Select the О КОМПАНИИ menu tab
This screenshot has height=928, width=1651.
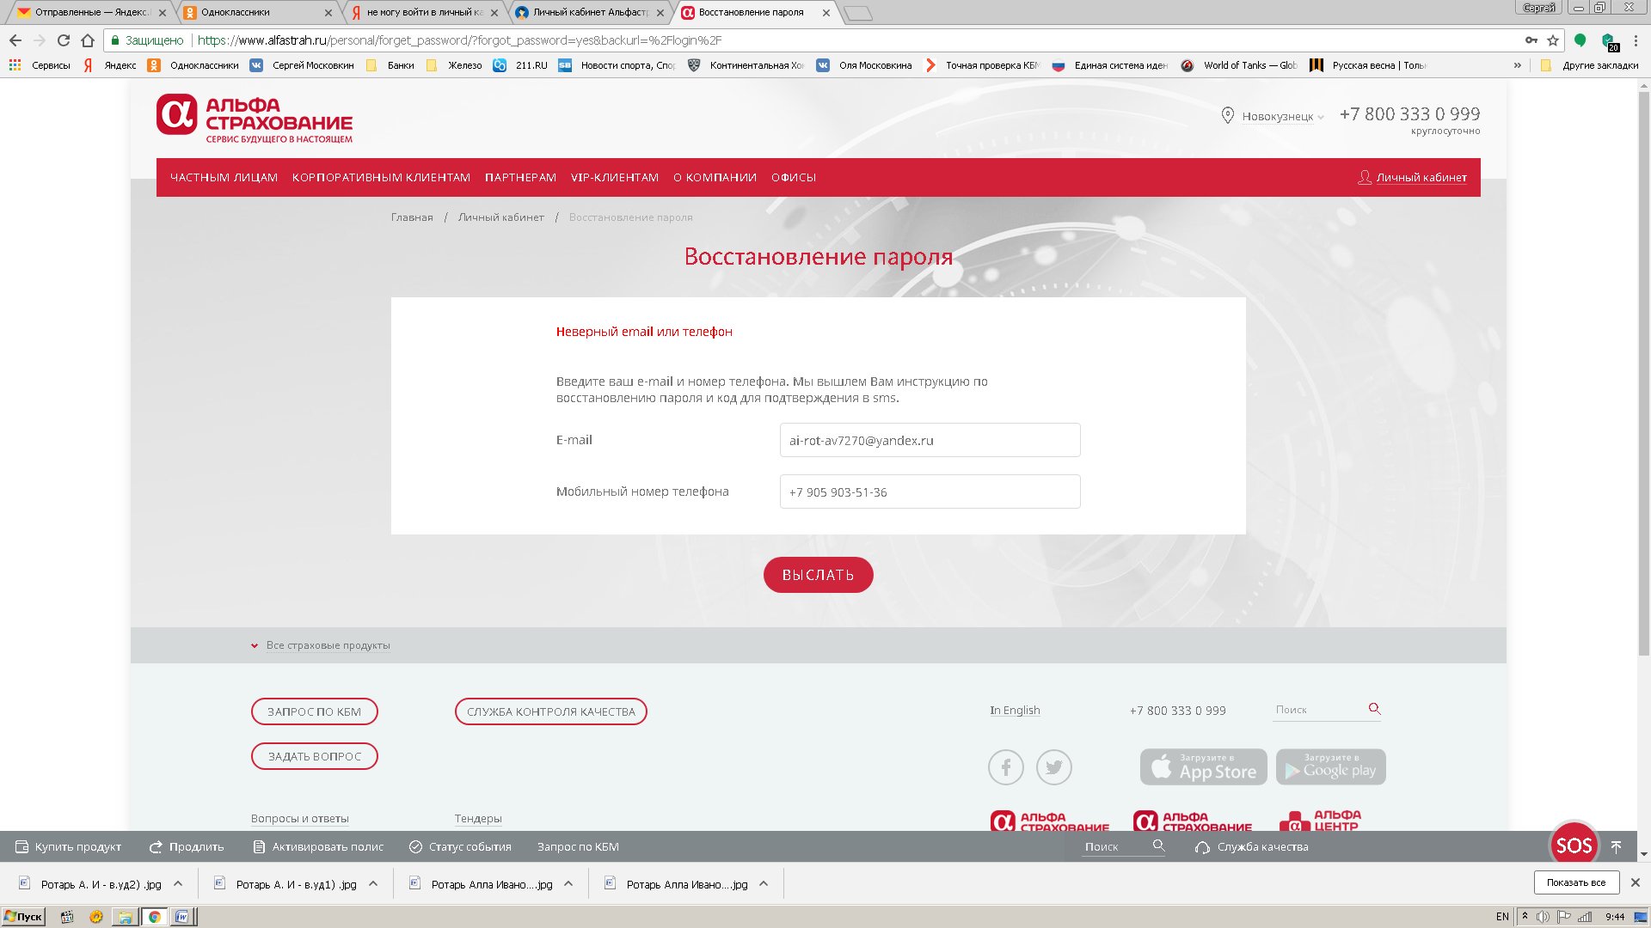point(713,177)
